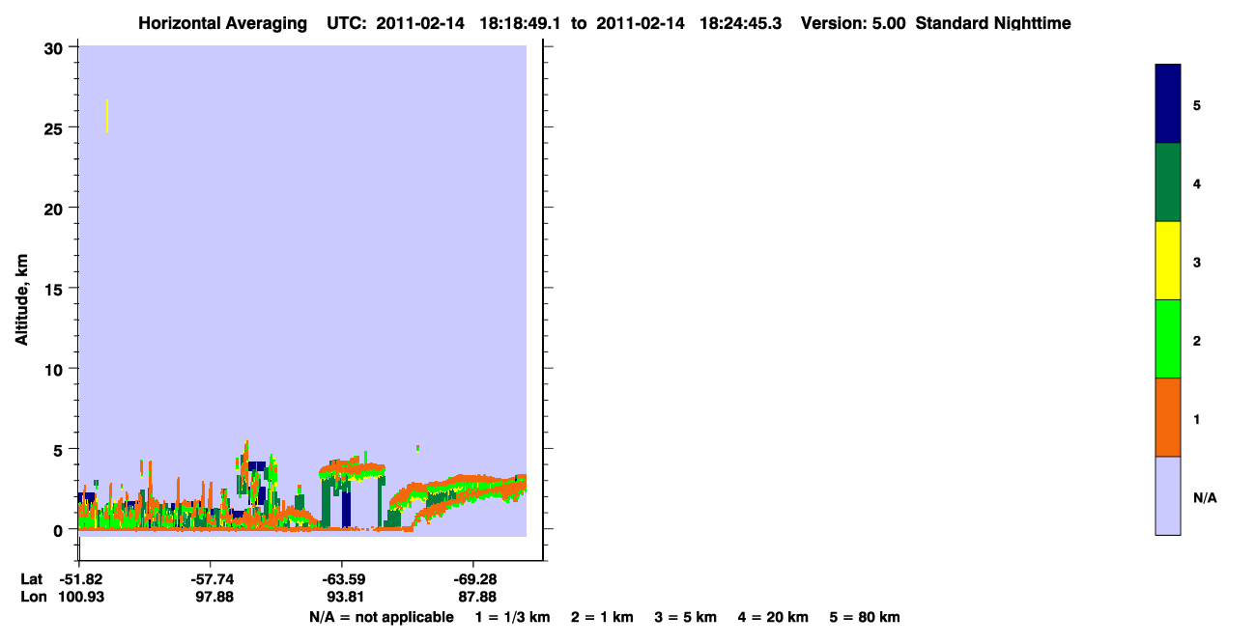The height and width of the screenshot is (644, 1256).
Task: Click the 'N/A = not applicable' legend text
Action: 381,617
